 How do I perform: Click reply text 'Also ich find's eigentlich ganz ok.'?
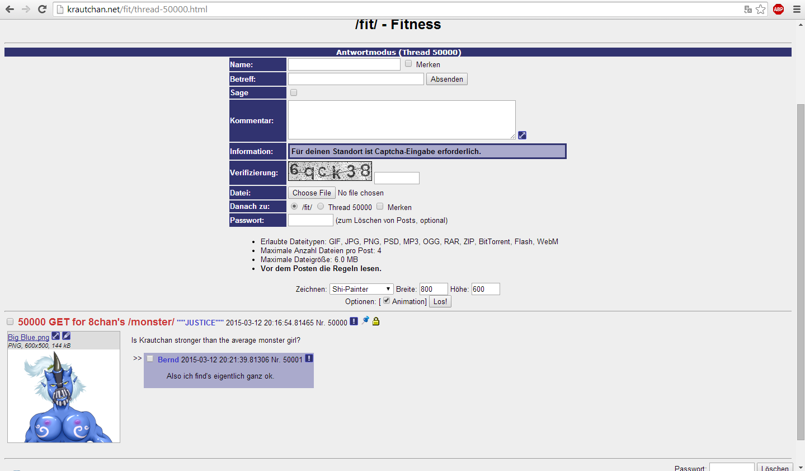tap(220, 376)
